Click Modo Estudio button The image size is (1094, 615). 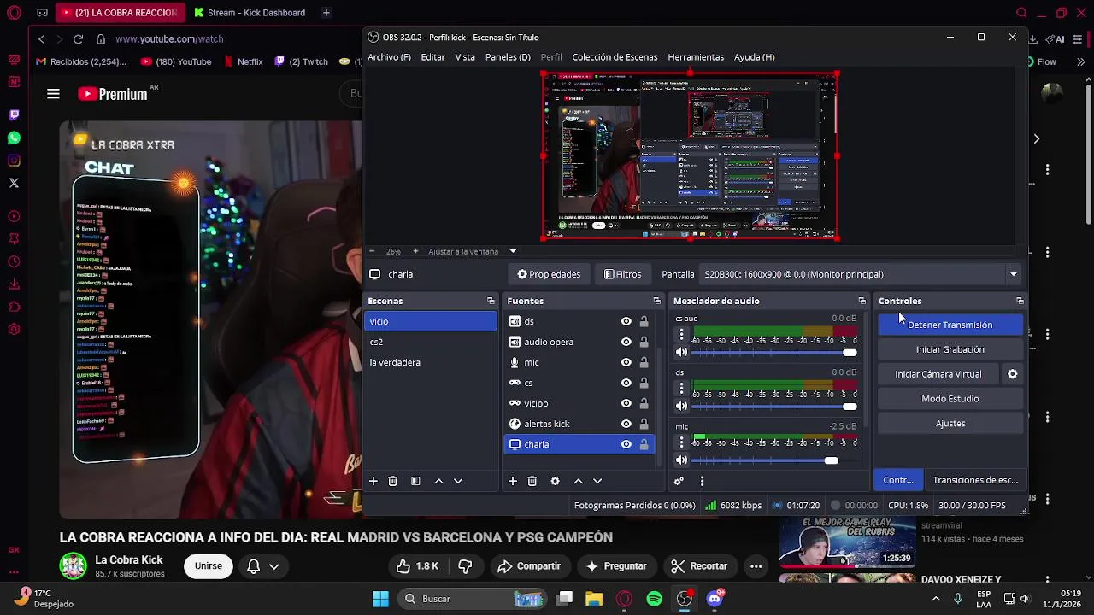coord(950,399)
